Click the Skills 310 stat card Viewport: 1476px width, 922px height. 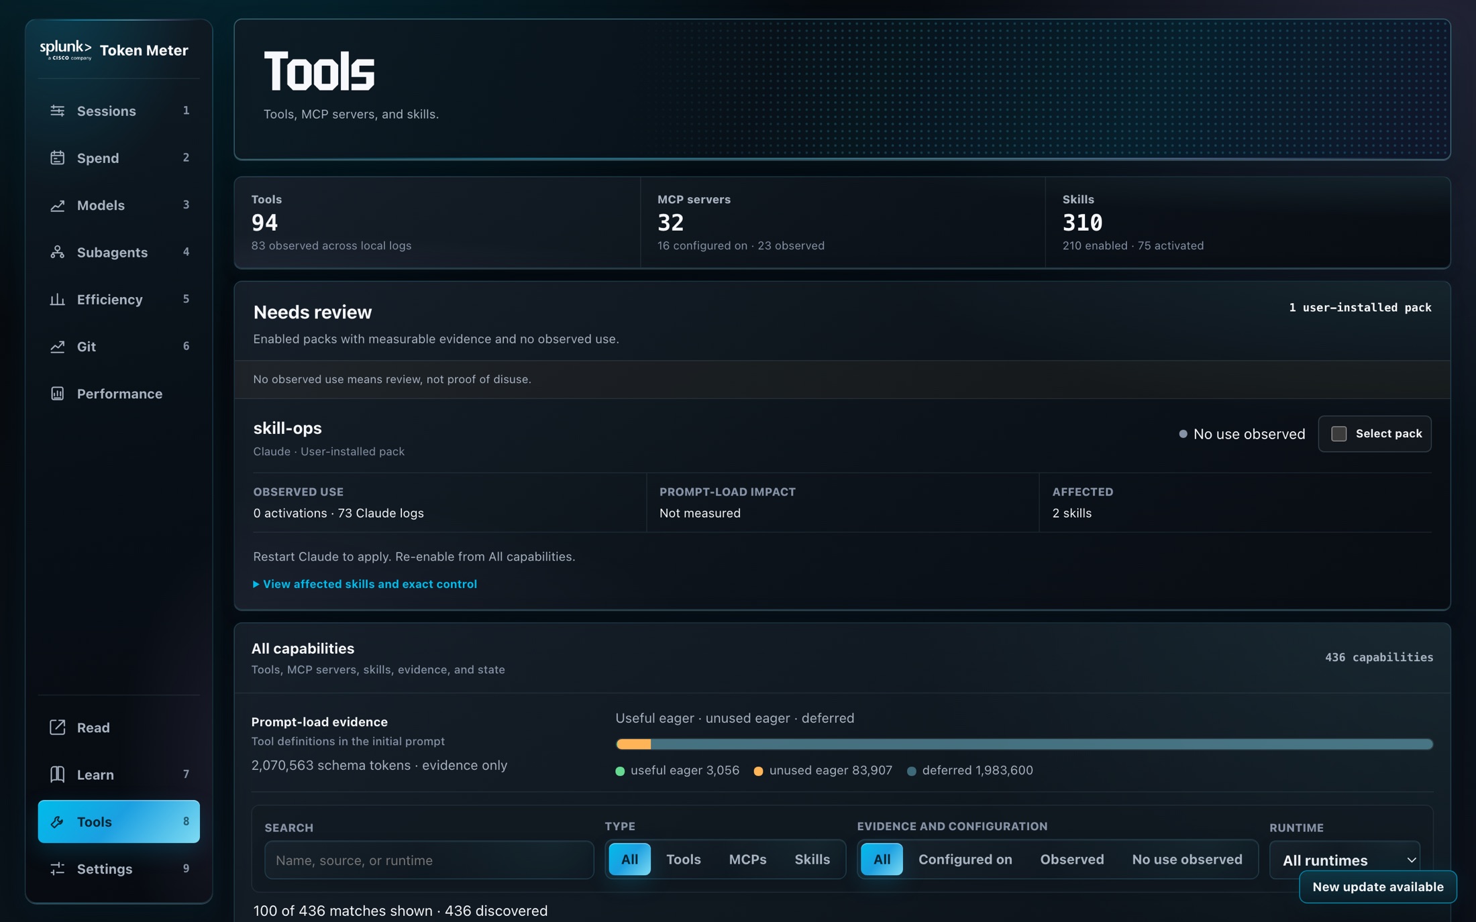[x=1247, y=222]
